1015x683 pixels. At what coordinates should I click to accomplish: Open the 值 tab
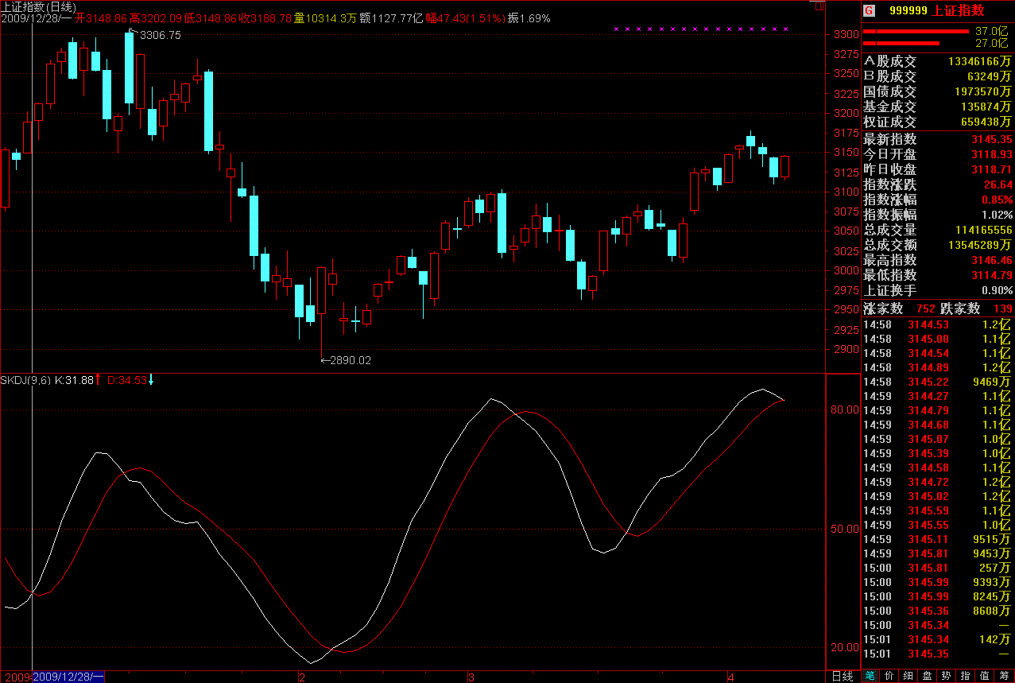click(x=985, y=676)
